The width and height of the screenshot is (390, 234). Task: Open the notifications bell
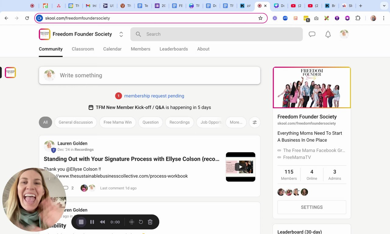click(x=328, y=34)
